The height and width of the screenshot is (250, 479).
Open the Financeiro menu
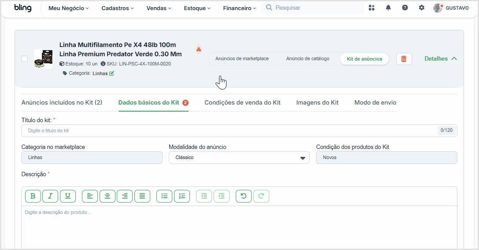(240, 8)
